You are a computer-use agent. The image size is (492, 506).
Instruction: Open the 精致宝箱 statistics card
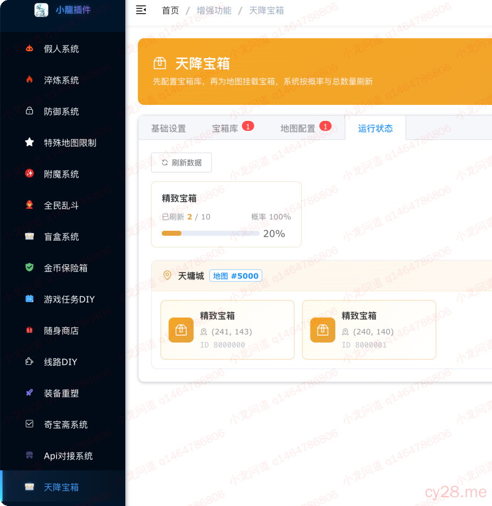pyautogui.click(x=226, y=214)
